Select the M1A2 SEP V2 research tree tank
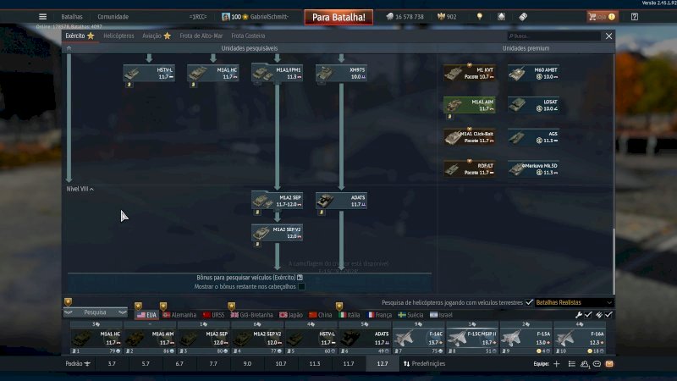The width and height of the screenshot is (677, 381). point(276,233)
